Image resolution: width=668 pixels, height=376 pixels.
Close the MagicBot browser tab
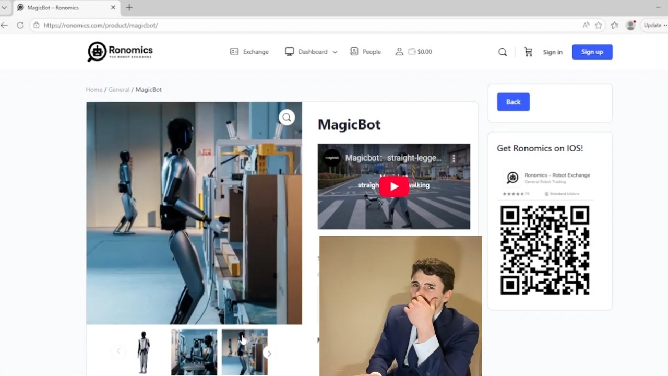coord(113,7)
